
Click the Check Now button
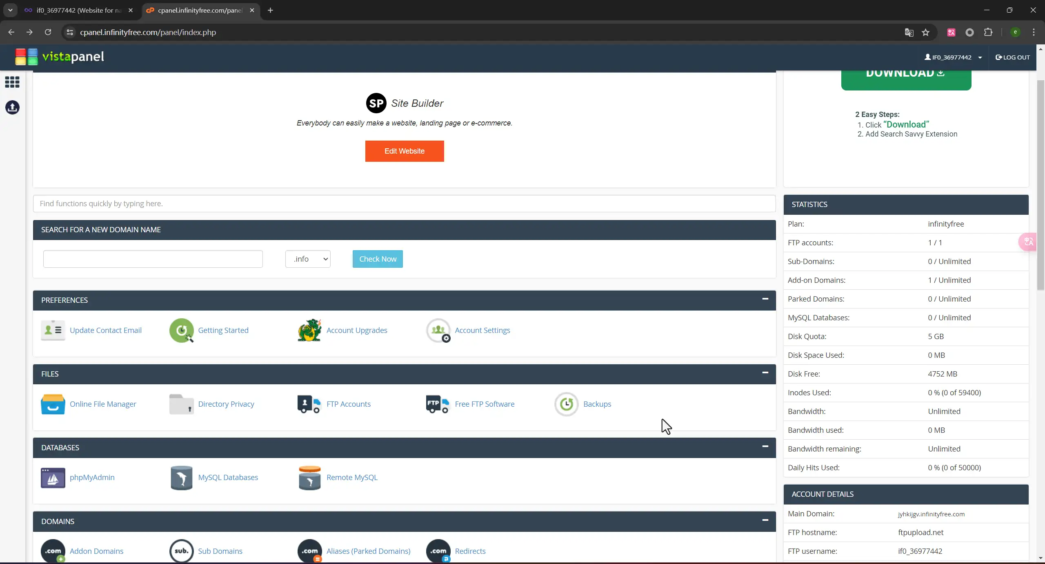(378, 259)
